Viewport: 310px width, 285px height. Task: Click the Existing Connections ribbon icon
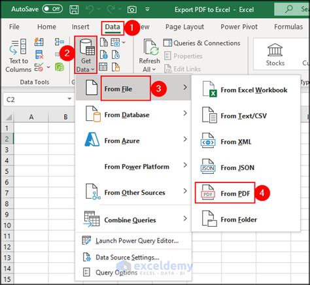coord(116,67)
